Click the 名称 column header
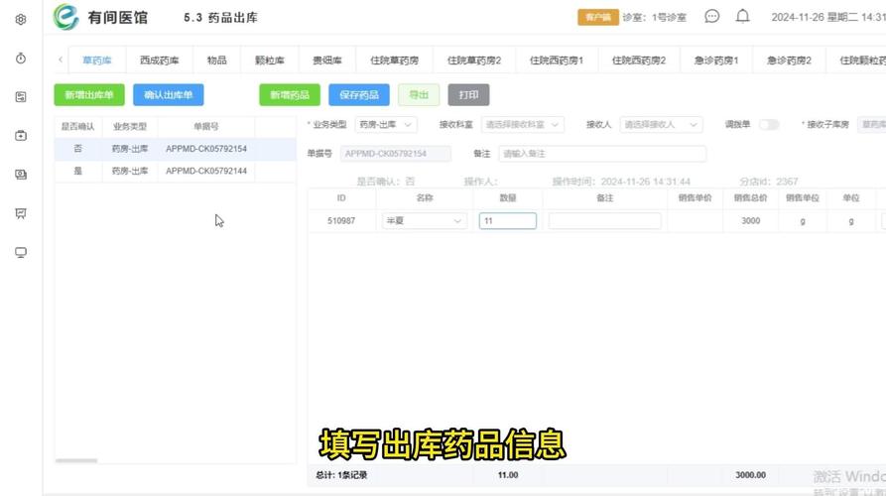This screenshot has height=496, width=886. pos(425,197)
